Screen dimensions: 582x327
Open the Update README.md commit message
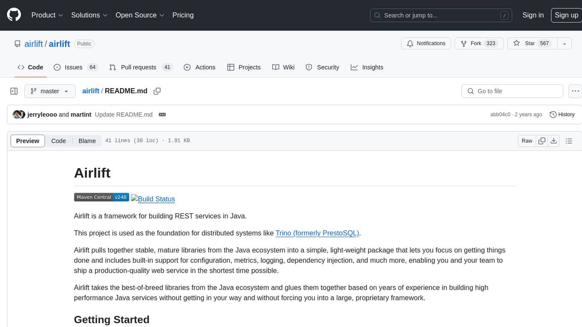tap(124, 115)
